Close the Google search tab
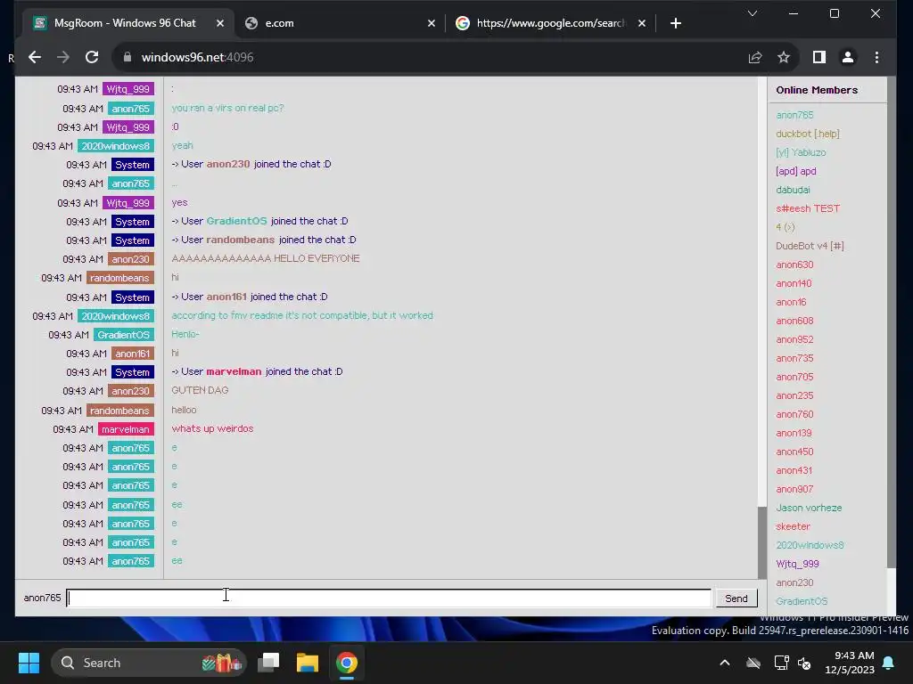 pyautogui.click(x=642, y=23)
